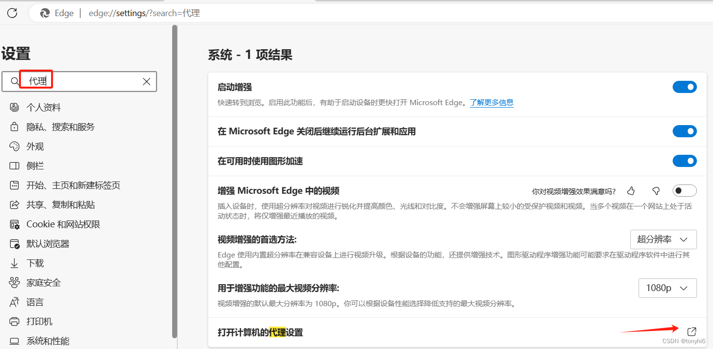713x349 pixels.
Task: Open 打印机 settings
Action: pos(39,322)
